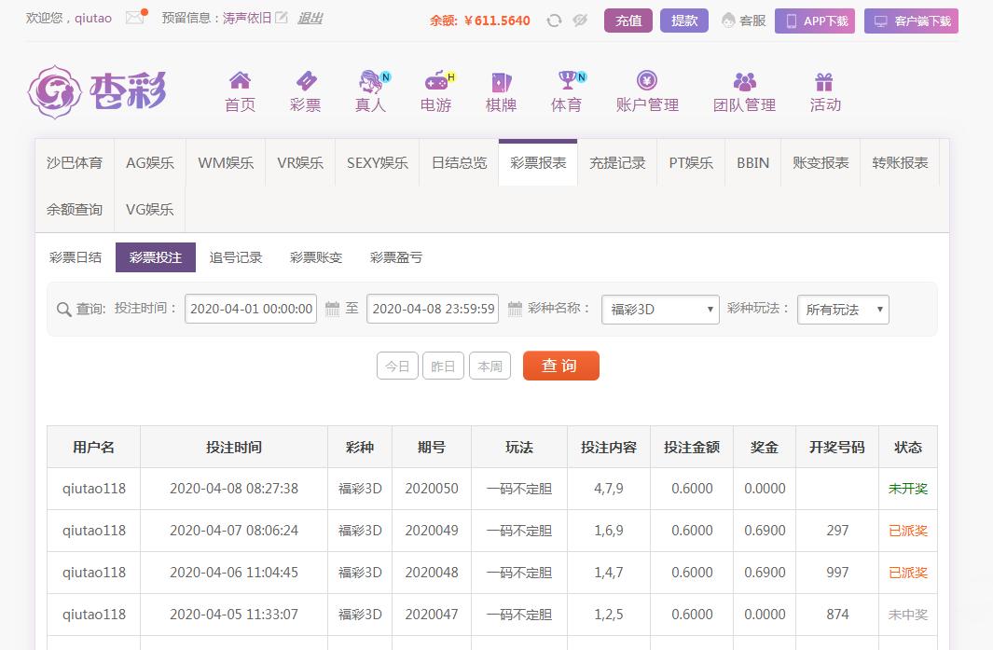Filter by 本周 this week button
The height and width of the screenshot is (650, 993).
pos(490,366)
